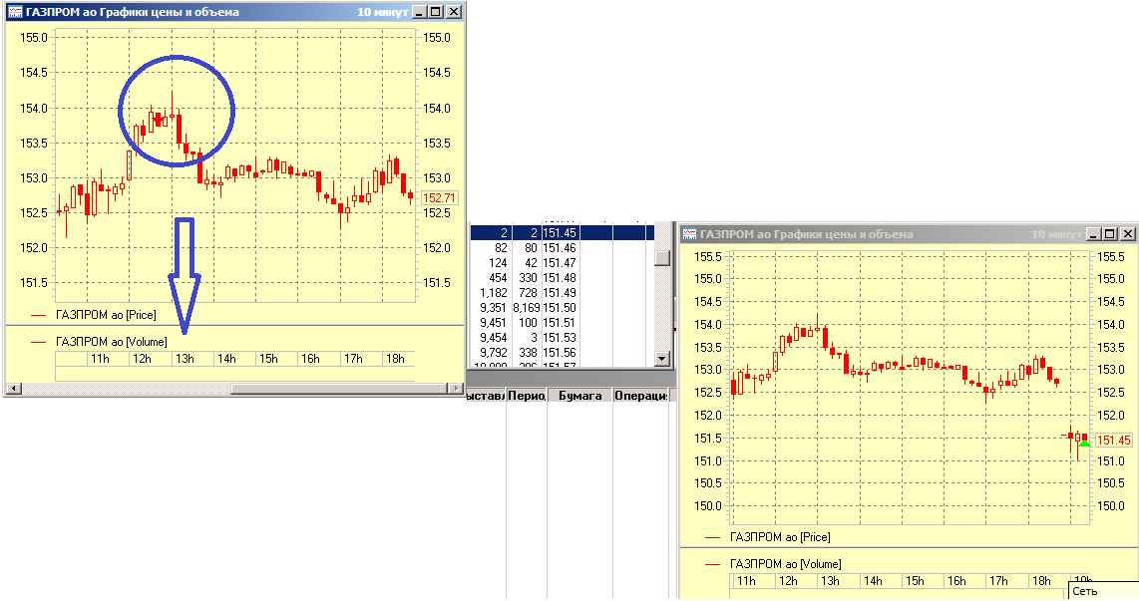The image size is (1139, 601).
Task: Select the order book row priced 151.53
Action: [559, 338]
